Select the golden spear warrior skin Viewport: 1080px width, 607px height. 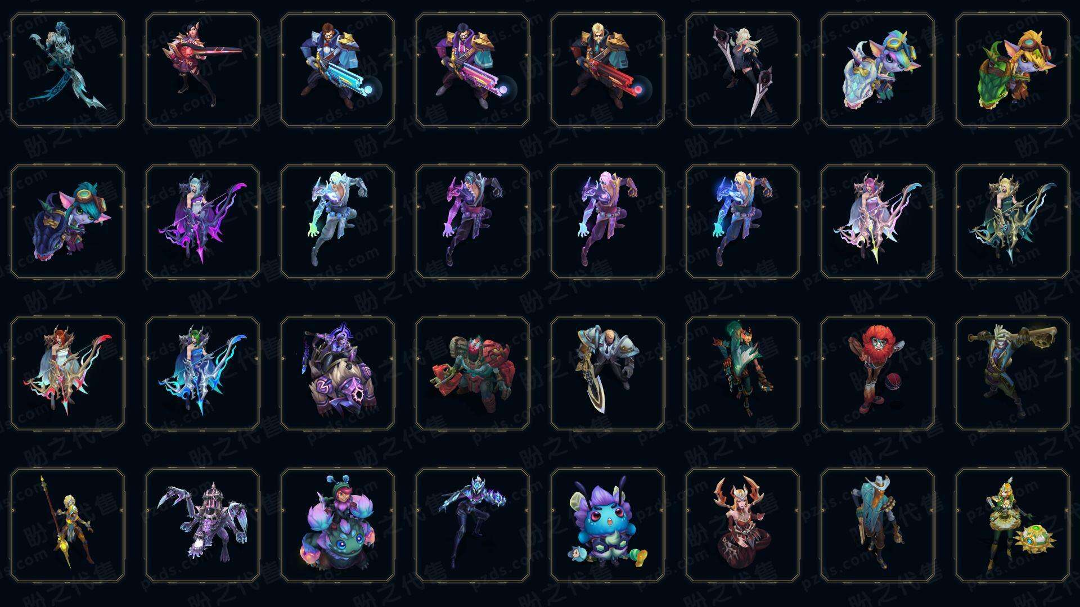67,525
